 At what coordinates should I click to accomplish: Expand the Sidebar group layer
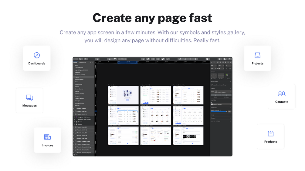point(75,124)
